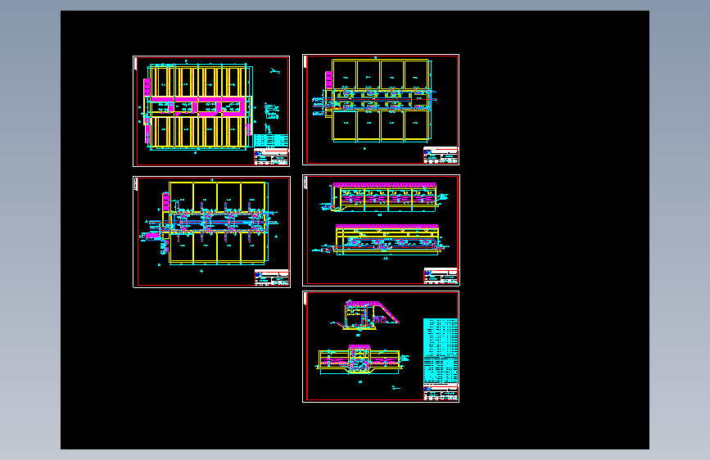Select the top-right sheet with eight yellow tanks
The image size is (710, 460).
click(381, 110)
